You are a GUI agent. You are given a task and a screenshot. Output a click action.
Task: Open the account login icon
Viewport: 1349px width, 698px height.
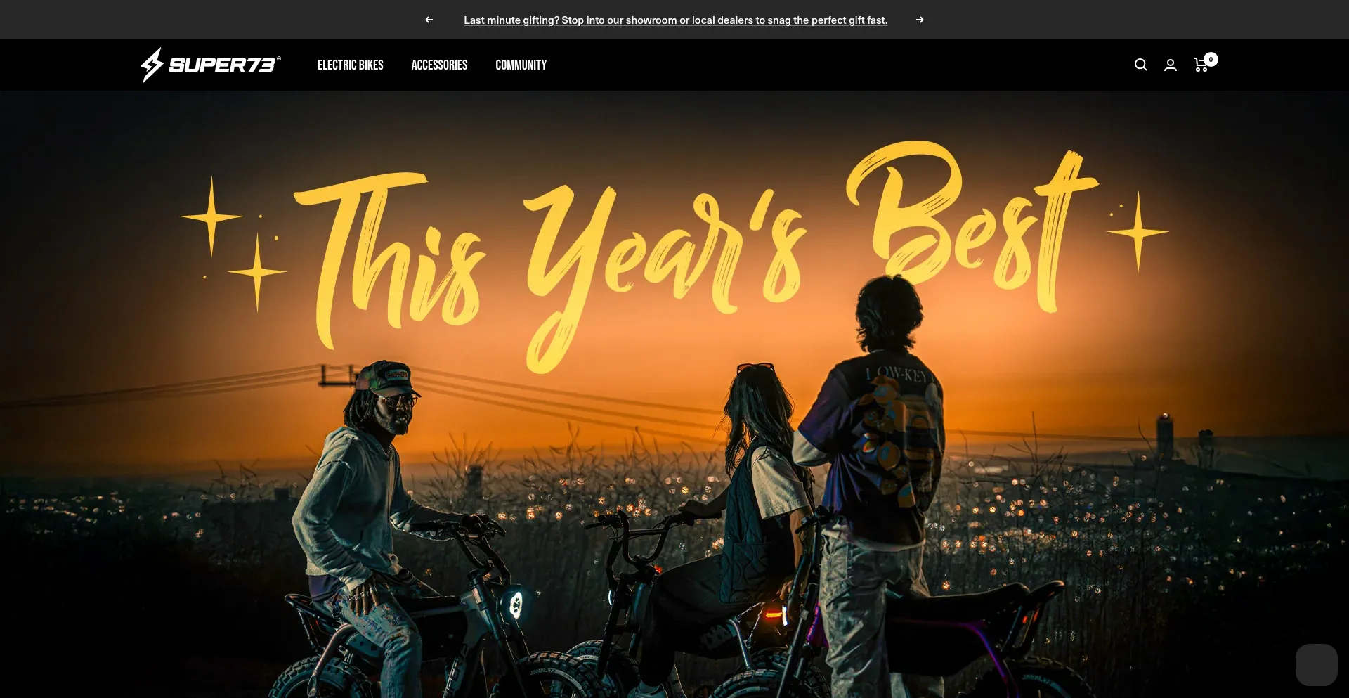(x=1171, y=65)
